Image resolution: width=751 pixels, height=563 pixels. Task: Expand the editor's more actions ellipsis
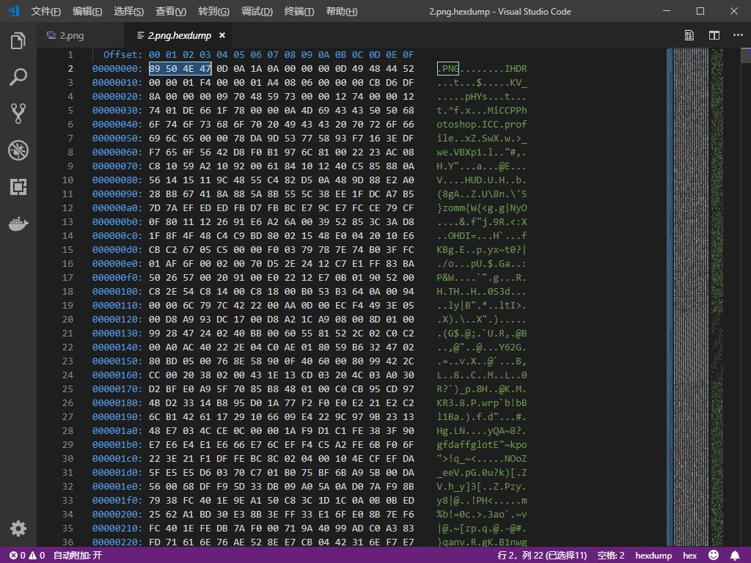736,35
